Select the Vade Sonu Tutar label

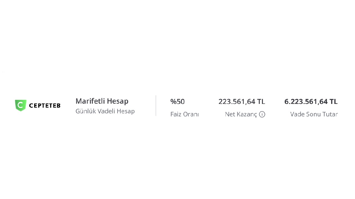tap(314, 114)
